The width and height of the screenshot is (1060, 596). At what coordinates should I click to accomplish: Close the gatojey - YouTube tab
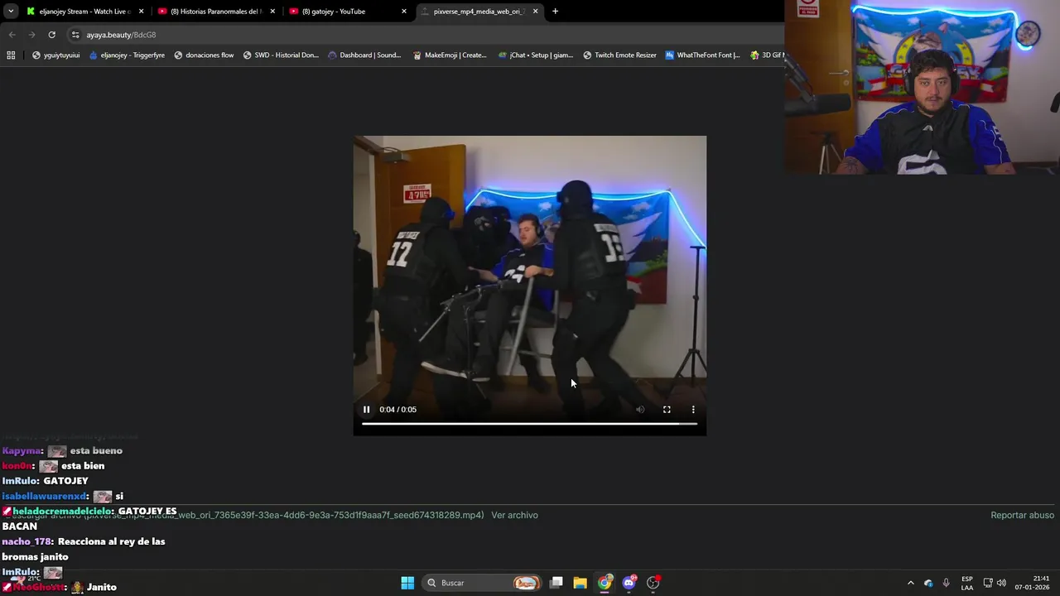point(404,12)
